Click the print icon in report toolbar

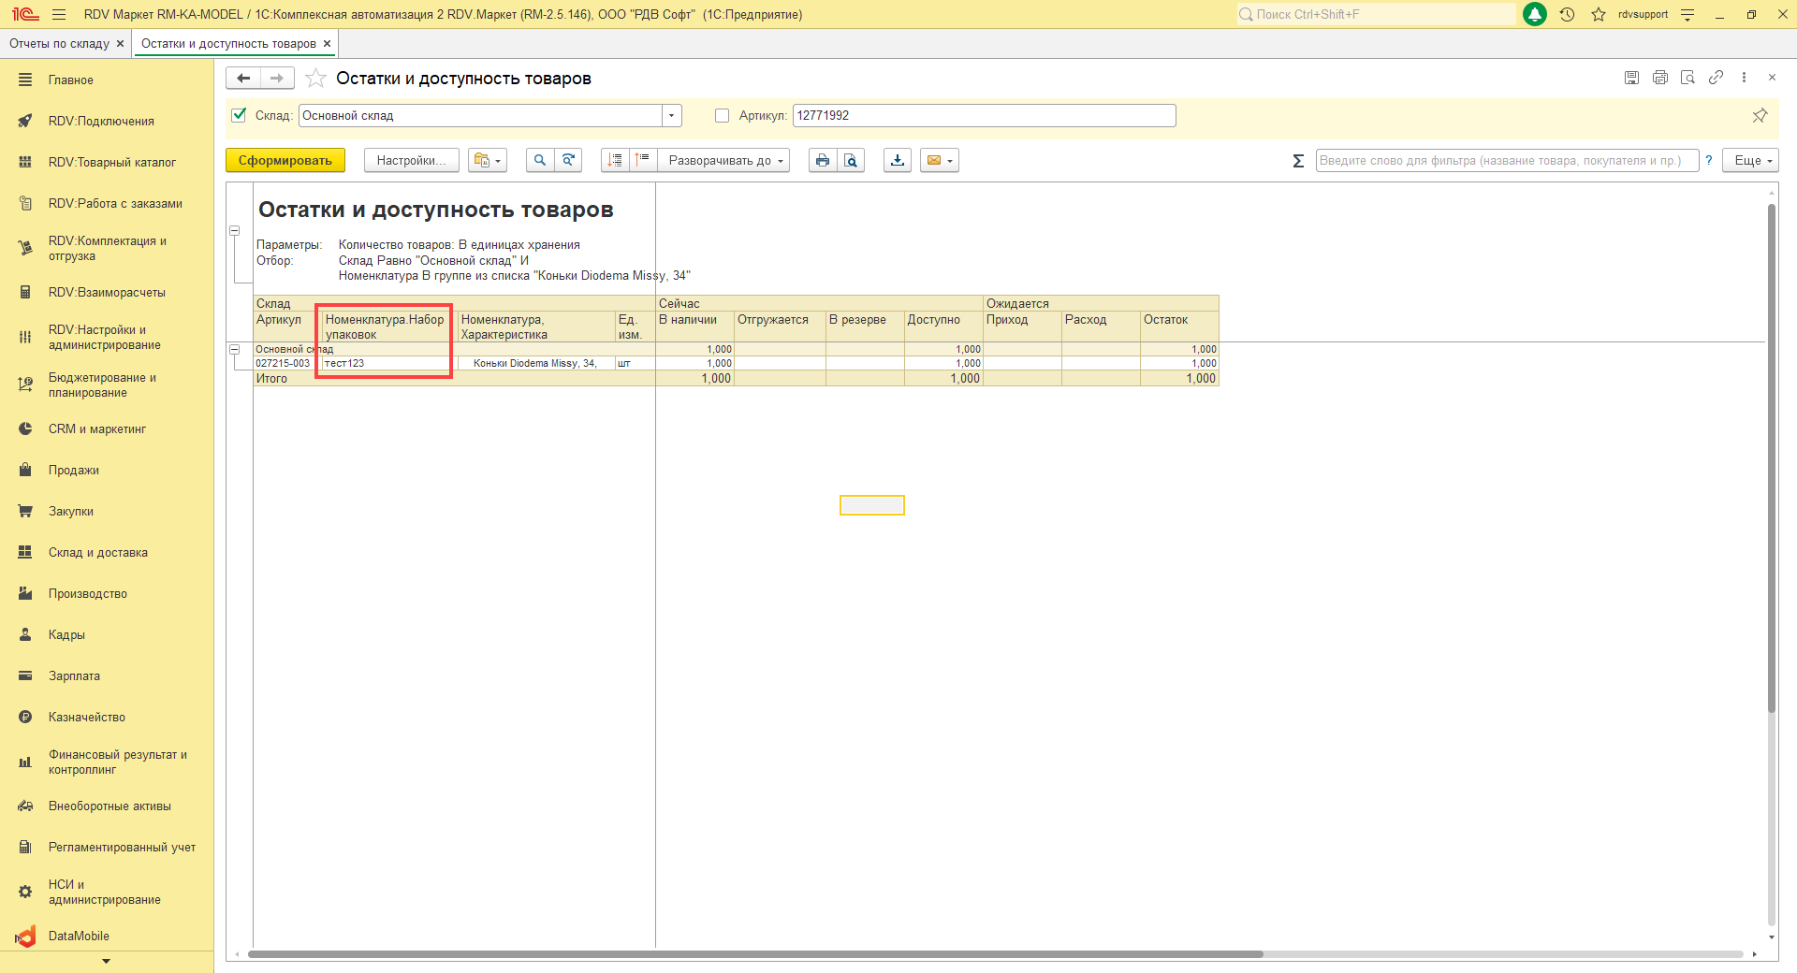pos(822,160)
